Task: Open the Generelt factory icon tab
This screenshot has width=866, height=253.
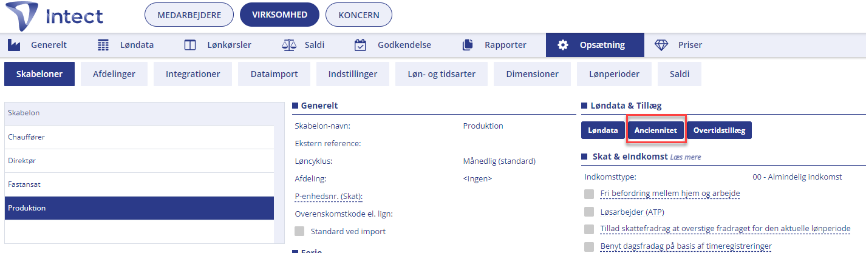Action: 14,45
